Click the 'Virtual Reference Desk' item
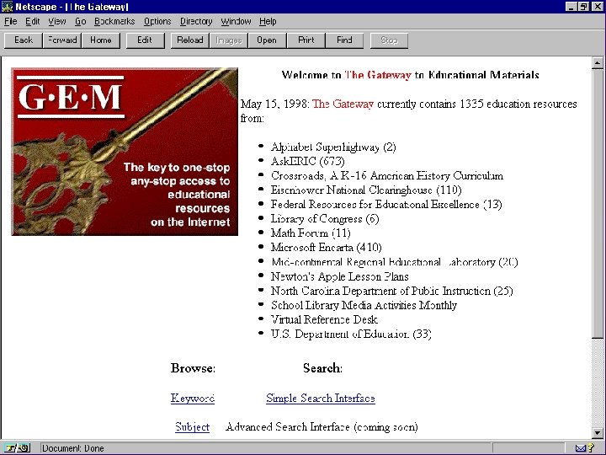 324,319
